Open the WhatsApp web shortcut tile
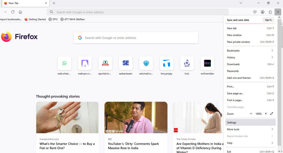283x153 pixels. coord(64,63)
